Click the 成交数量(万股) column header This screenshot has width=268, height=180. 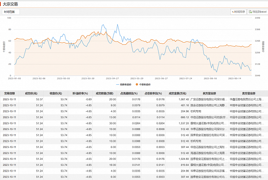tap(104, 93)
